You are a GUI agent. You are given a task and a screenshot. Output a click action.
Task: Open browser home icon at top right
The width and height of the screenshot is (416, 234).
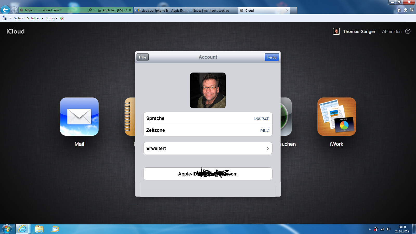[399, 10]
